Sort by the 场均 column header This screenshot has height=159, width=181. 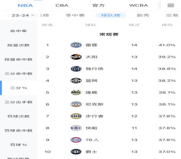click(167, 25)
